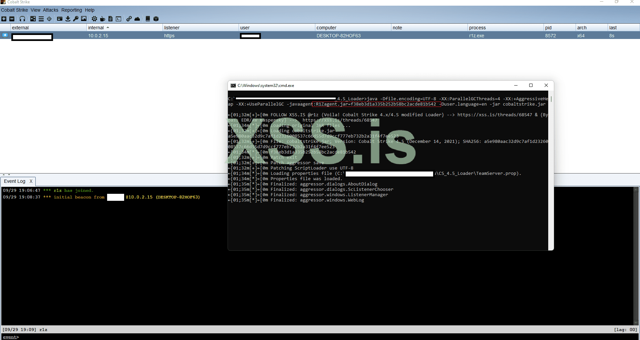Switch to the Target Table crosshair icon

[x=49, y=19]
